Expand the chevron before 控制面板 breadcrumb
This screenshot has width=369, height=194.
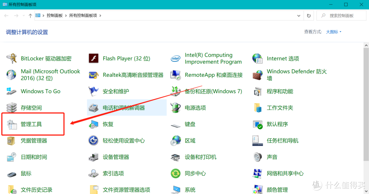[43, 15]
